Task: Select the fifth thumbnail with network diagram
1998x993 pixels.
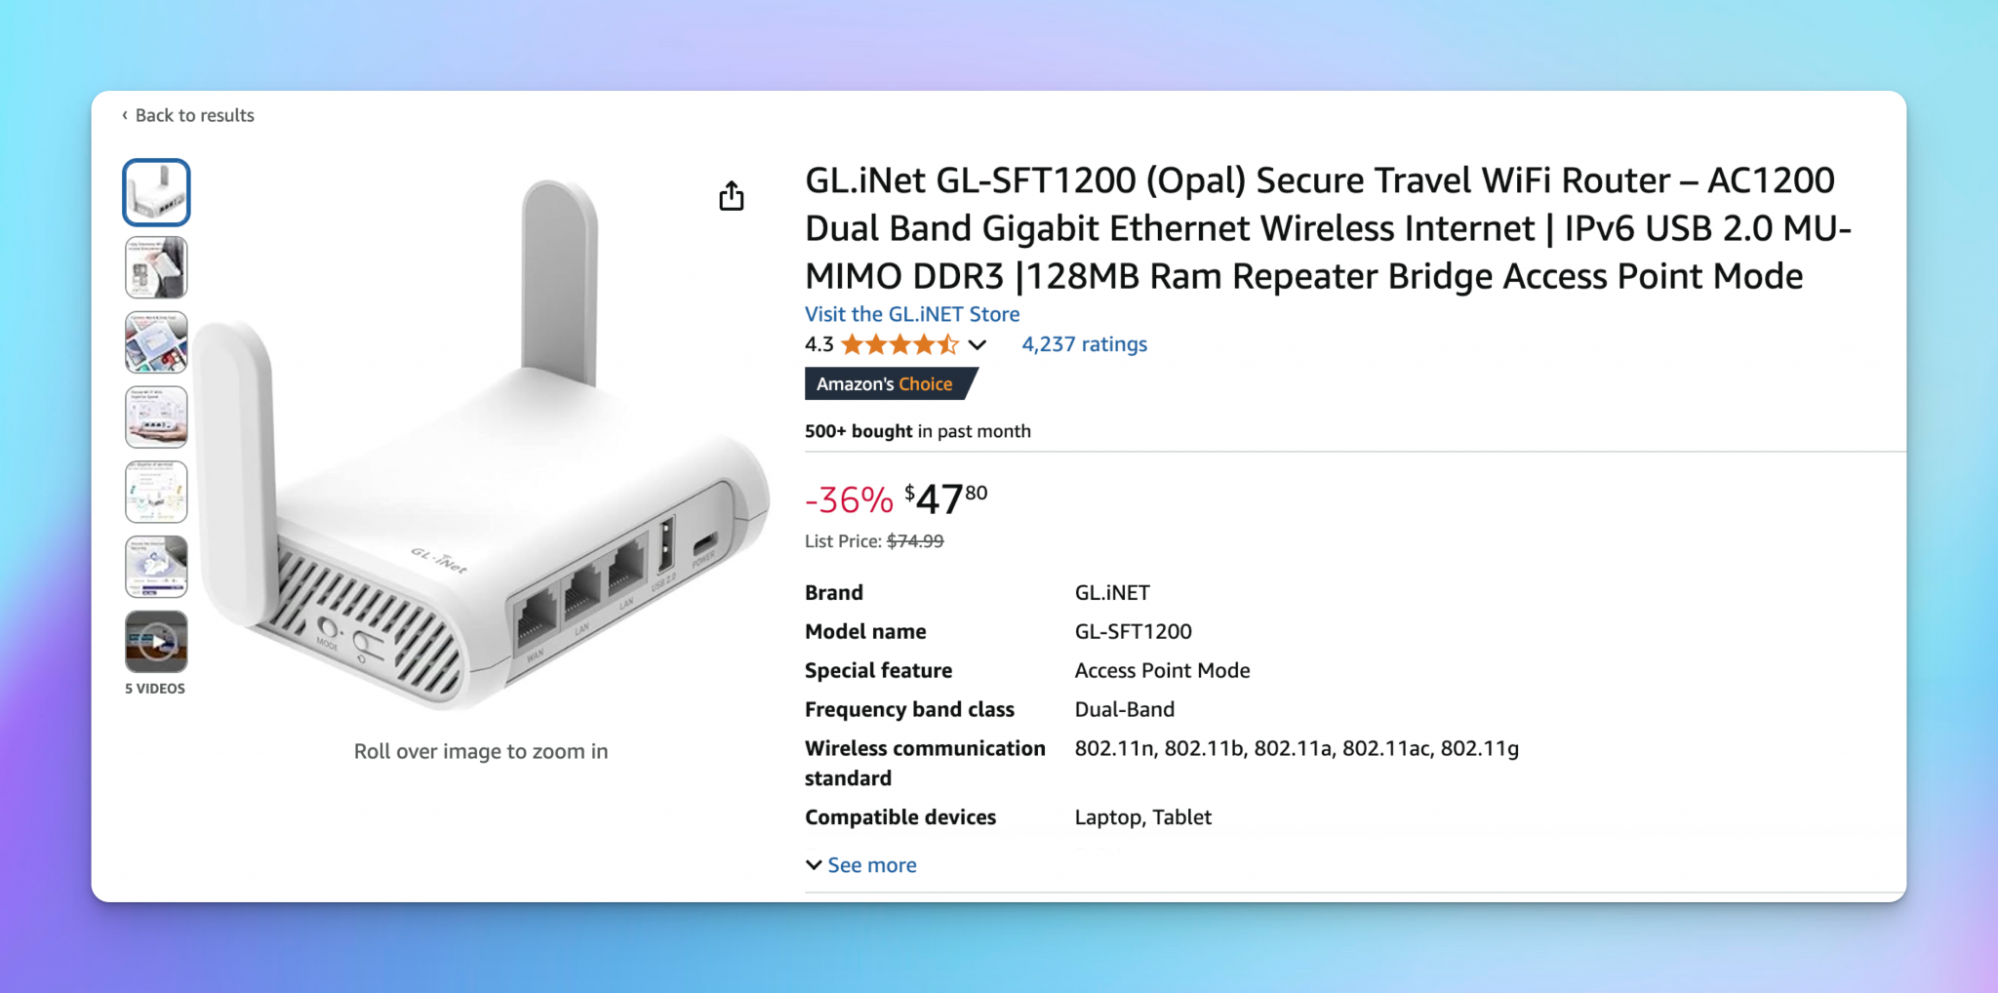Action: pyautogui.click(x=156, y=492)
